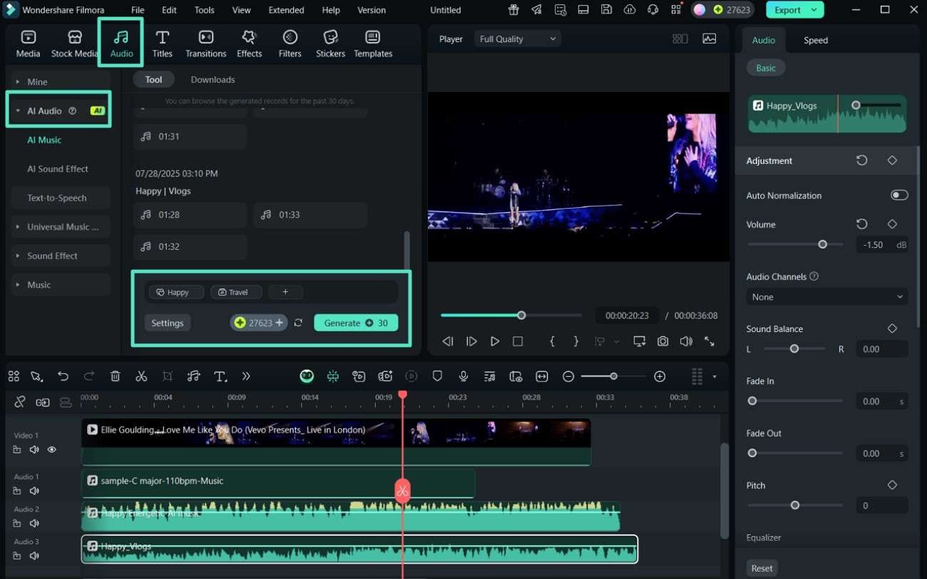This screenshot has width=927, height=579.
Task: Select the Travel theme tag
Action: (236, 292)
